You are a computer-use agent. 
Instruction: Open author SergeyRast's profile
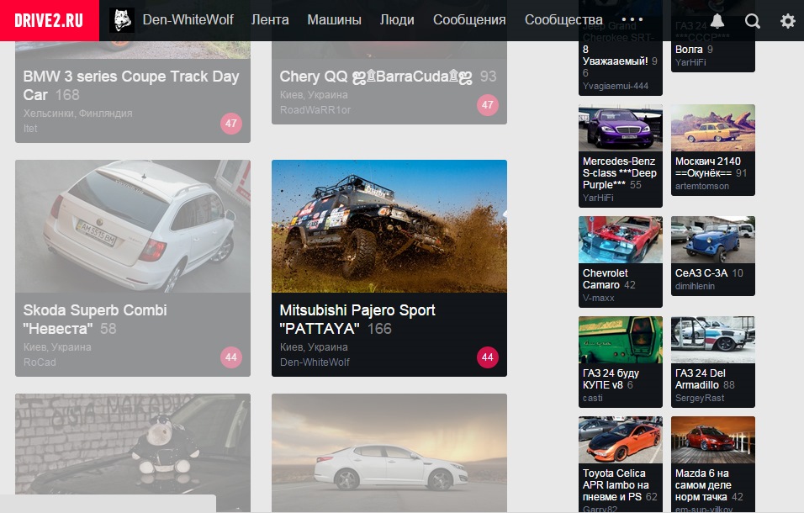tap(700, 398)
